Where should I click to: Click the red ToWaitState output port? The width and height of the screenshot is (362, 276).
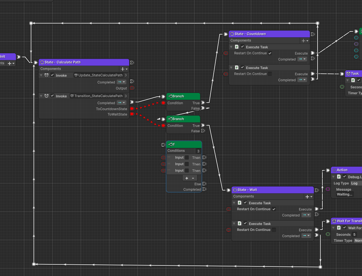[132, 114]
